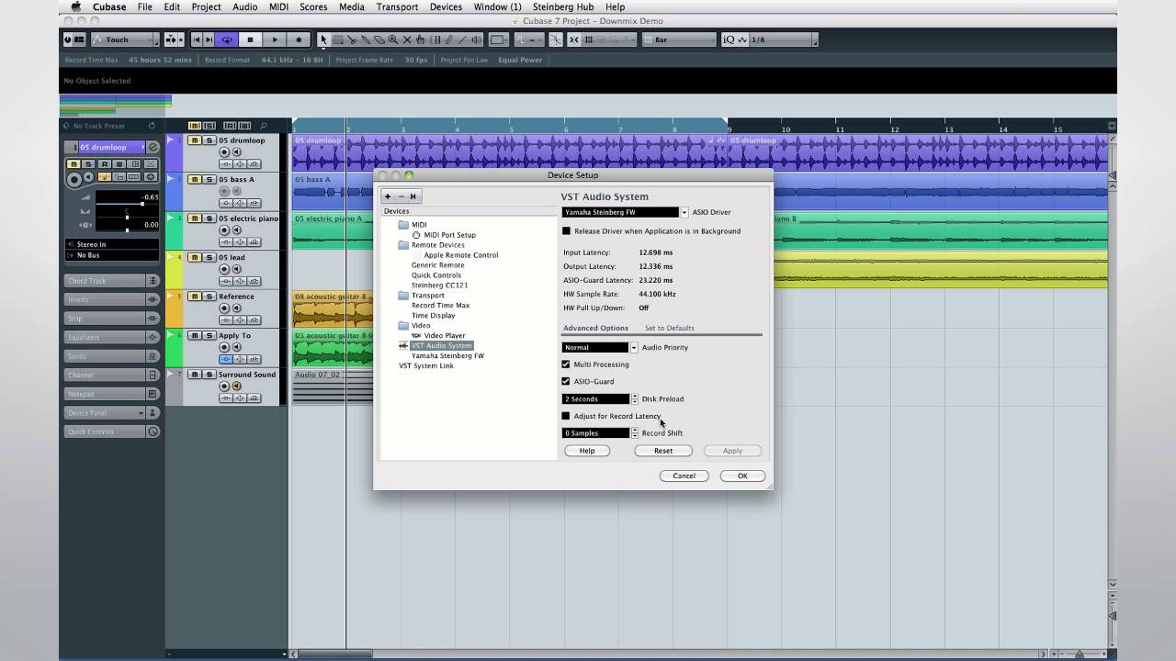Open the Project menu
Image resolution: width=1176 pixels, height=661 pixels.
pos(206,6)
